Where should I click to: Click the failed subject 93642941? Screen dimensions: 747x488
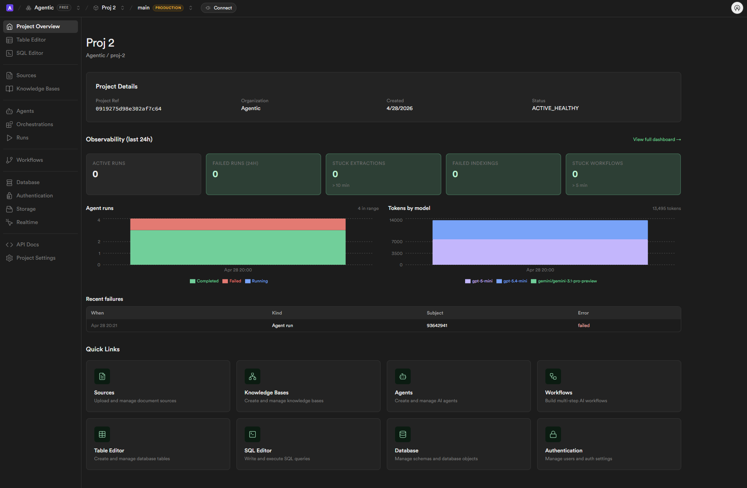(x=437, y=325)
